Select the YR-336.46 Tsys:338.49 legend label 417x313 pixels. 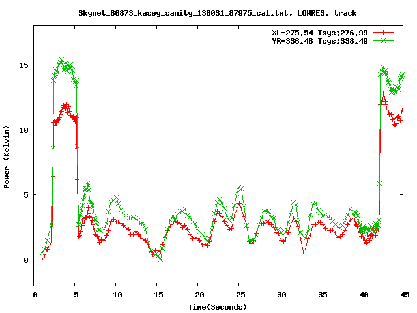tap(320, 41)
